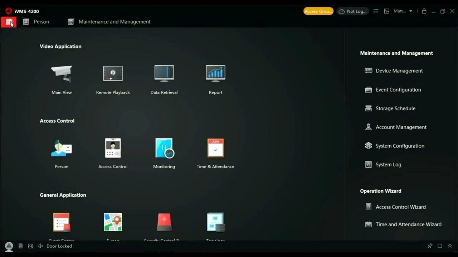
Task: Toggle the alarm sound speaker icon
Action: (x=40, y=246)
